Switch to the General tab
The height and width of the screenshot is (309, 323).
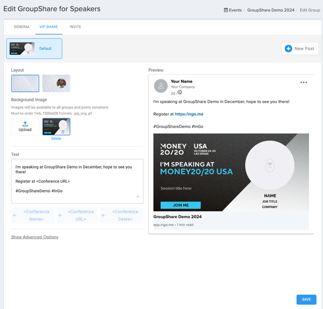[22, 27]
